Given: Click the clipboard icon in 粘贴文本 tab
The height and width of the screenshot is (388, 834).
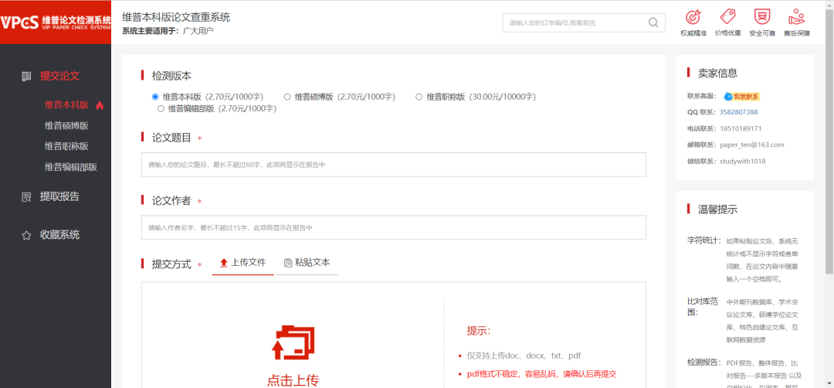Looking at the screenshot, I should coord(288,262).
